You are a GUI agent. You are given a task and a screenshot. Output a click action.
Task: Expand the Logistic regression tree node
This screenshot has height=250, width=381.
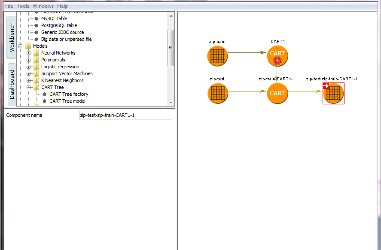pos(29,67)
